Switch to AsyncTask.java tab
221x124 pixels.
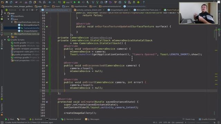tap(171, 10)
